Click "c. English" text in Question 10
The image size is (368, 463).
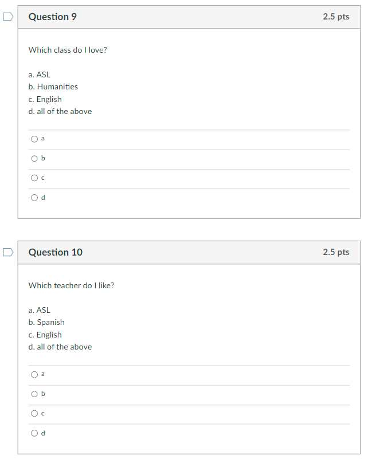(45, 335)
